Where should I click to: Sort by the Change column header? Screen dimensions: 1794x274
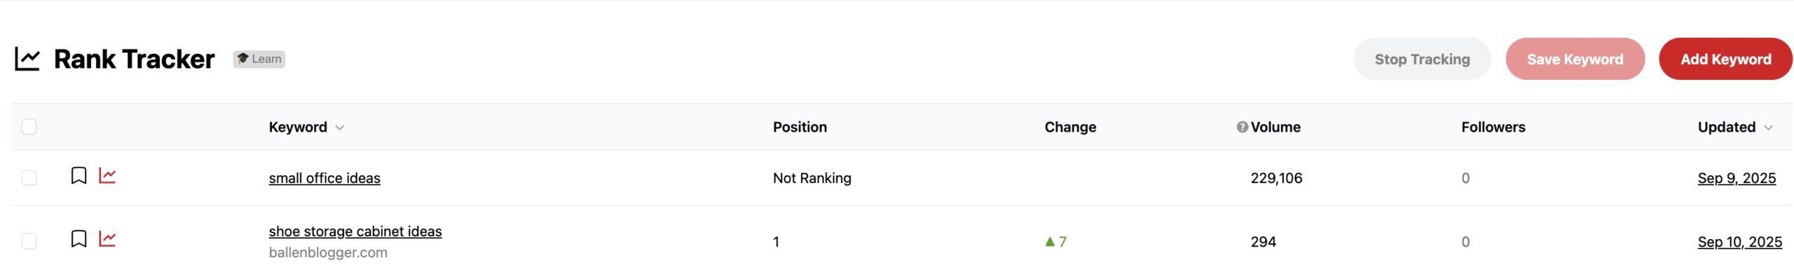pyautogui.click(x=1070, y=127)
